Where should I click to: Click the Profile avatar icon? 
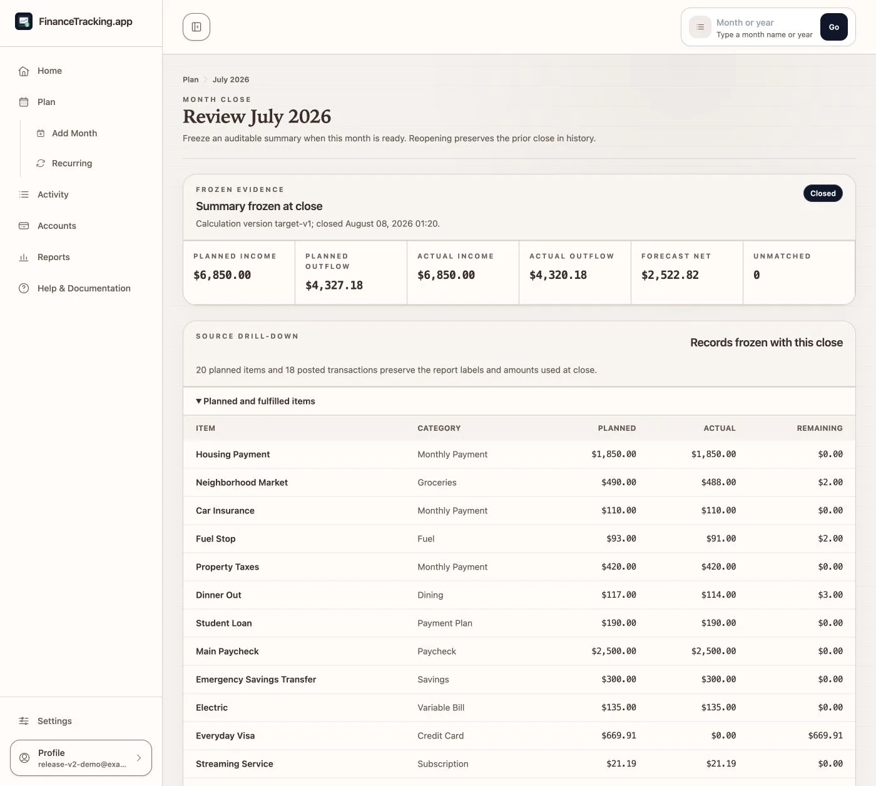coord(24,758)
